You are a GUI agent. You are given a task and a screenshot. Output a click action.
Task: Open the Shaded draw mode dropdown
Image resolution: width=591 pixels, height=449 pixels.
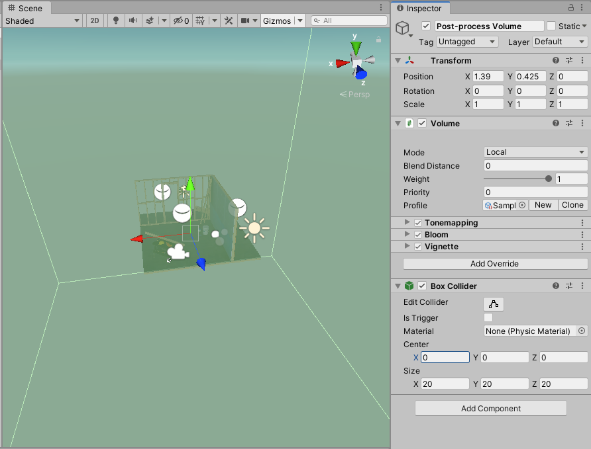pos(42,20)
